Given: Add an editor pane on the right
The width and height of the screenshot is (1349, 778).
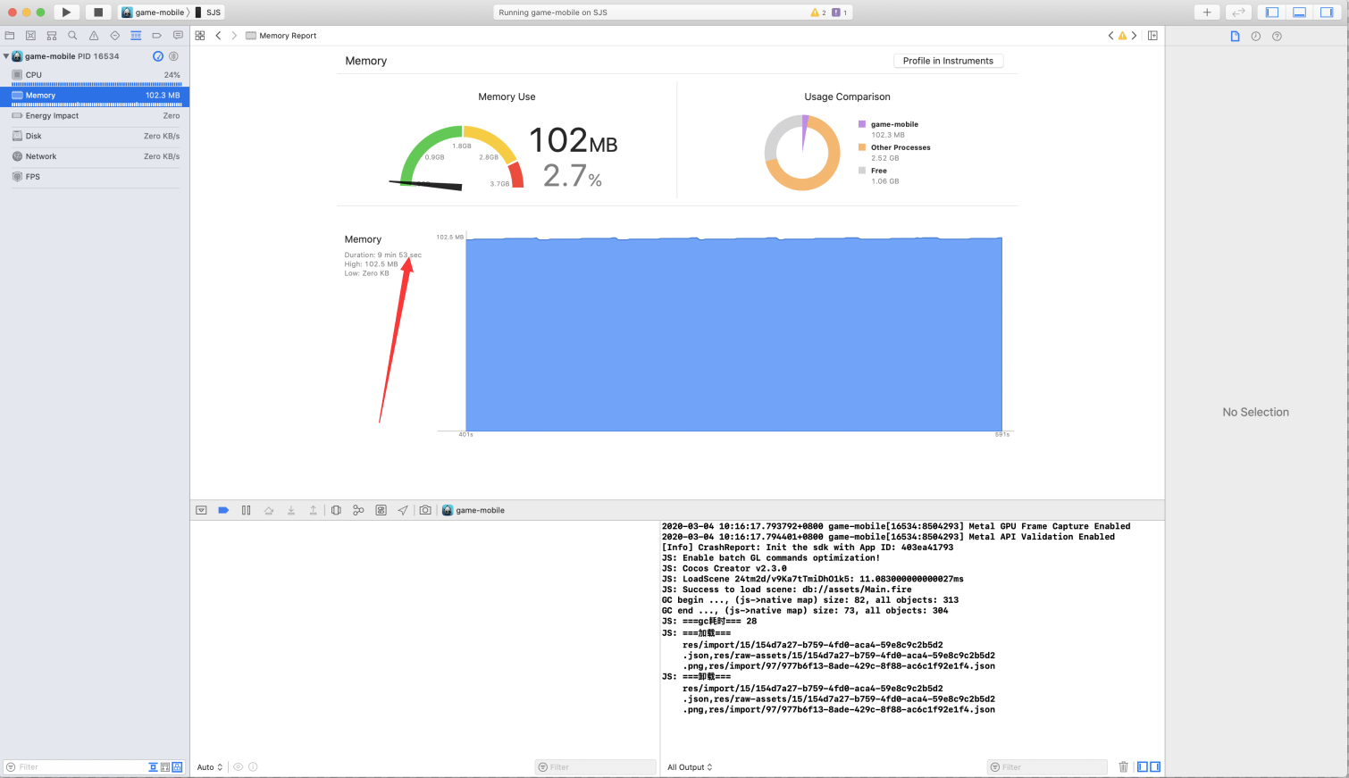Looking at the screenshot, I should click(1152, 36).
